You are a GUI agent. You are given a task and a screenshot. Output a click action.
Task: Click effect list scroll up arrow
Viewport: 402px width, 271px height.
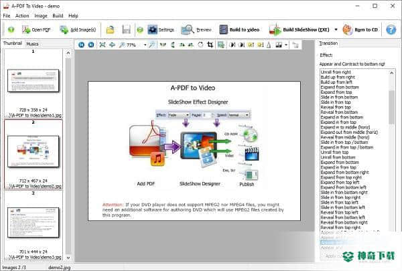tap(391, 73)
